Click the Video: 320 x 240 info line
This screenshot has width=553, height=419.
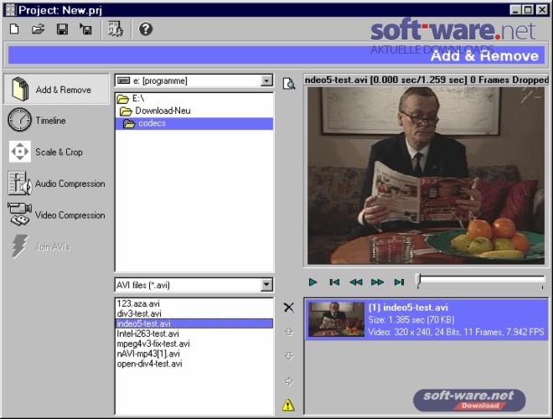coord(456,332)
